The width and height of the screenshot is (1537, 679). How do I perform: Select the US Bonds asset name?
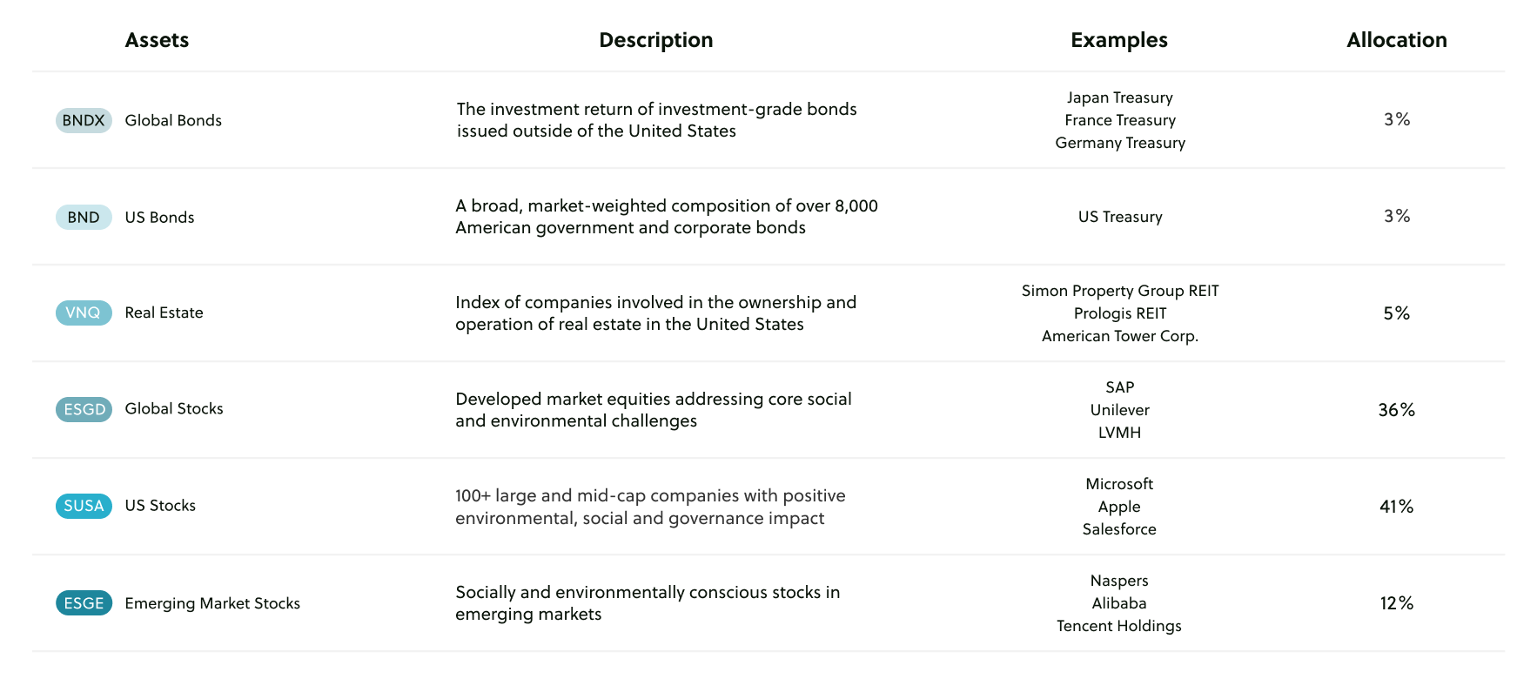pyautogui.click(x=159, y=217)
